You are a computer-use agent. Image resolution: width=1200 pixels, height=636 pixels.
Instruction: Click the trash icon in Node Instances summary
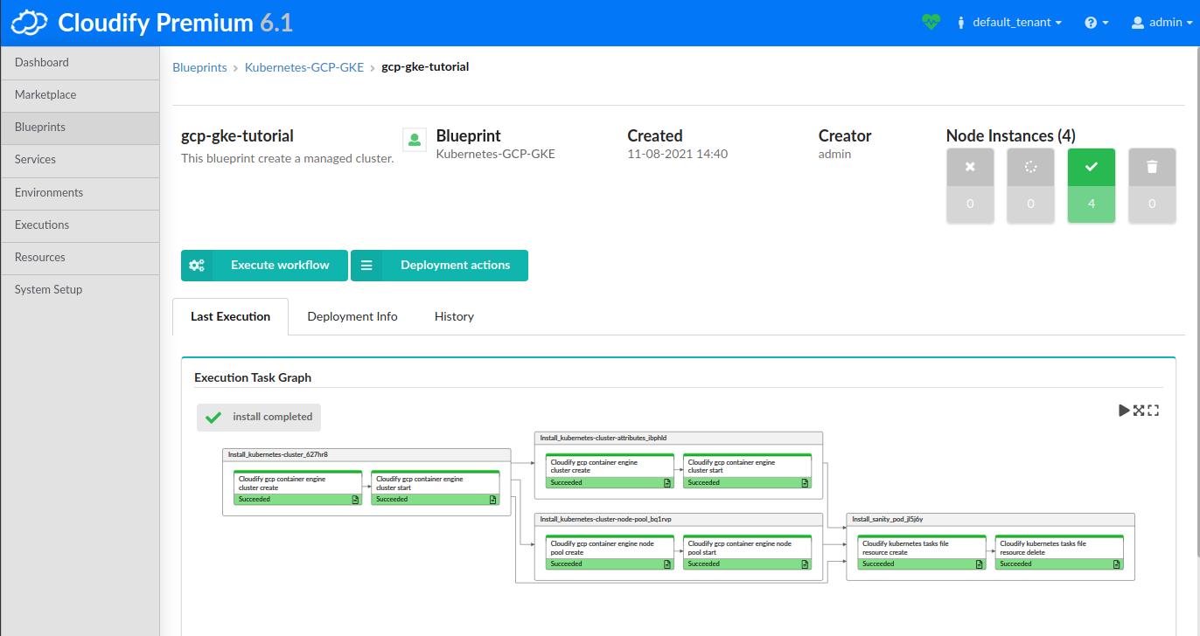coord(1152,167)
